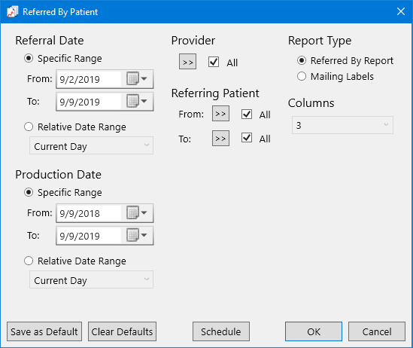Click into Referral Date From field 9/2/2019

[x=89, y=79]
